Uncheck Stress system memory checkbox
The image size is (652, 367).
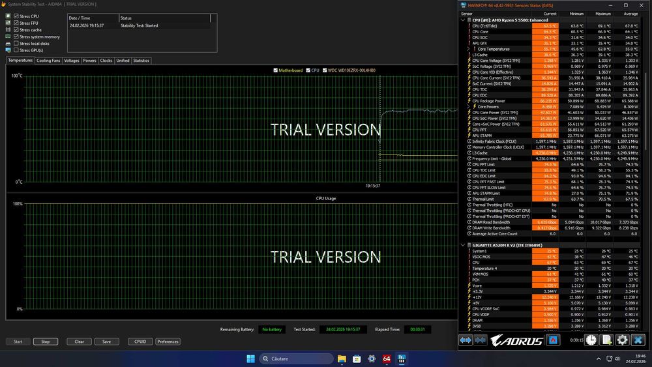(16, 37)
